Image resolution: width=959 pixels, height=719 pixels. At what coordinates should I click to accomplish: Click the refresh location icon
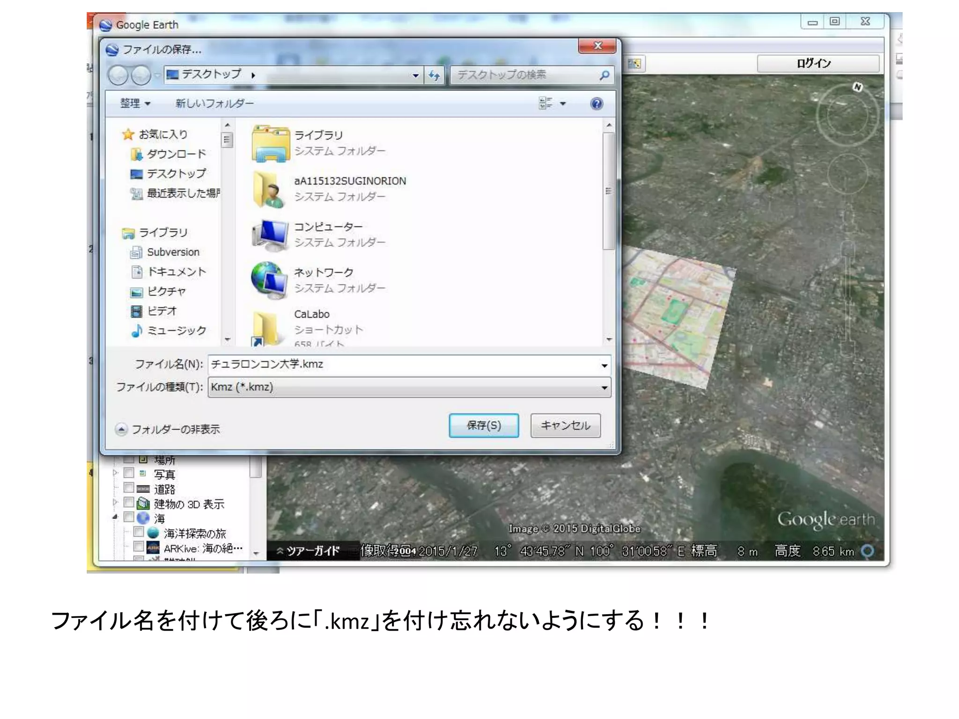tap(434, 75)
